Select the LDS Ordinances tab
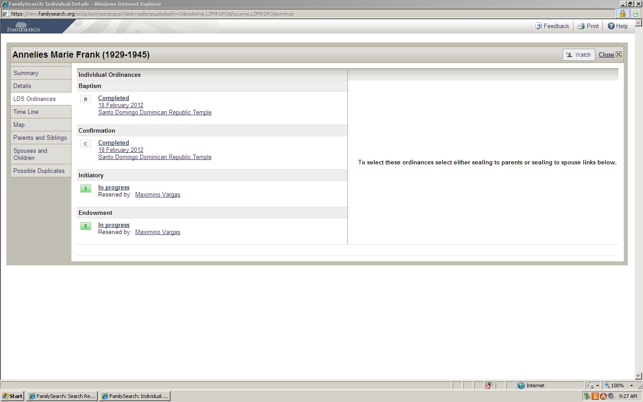 tap(41, 99)
